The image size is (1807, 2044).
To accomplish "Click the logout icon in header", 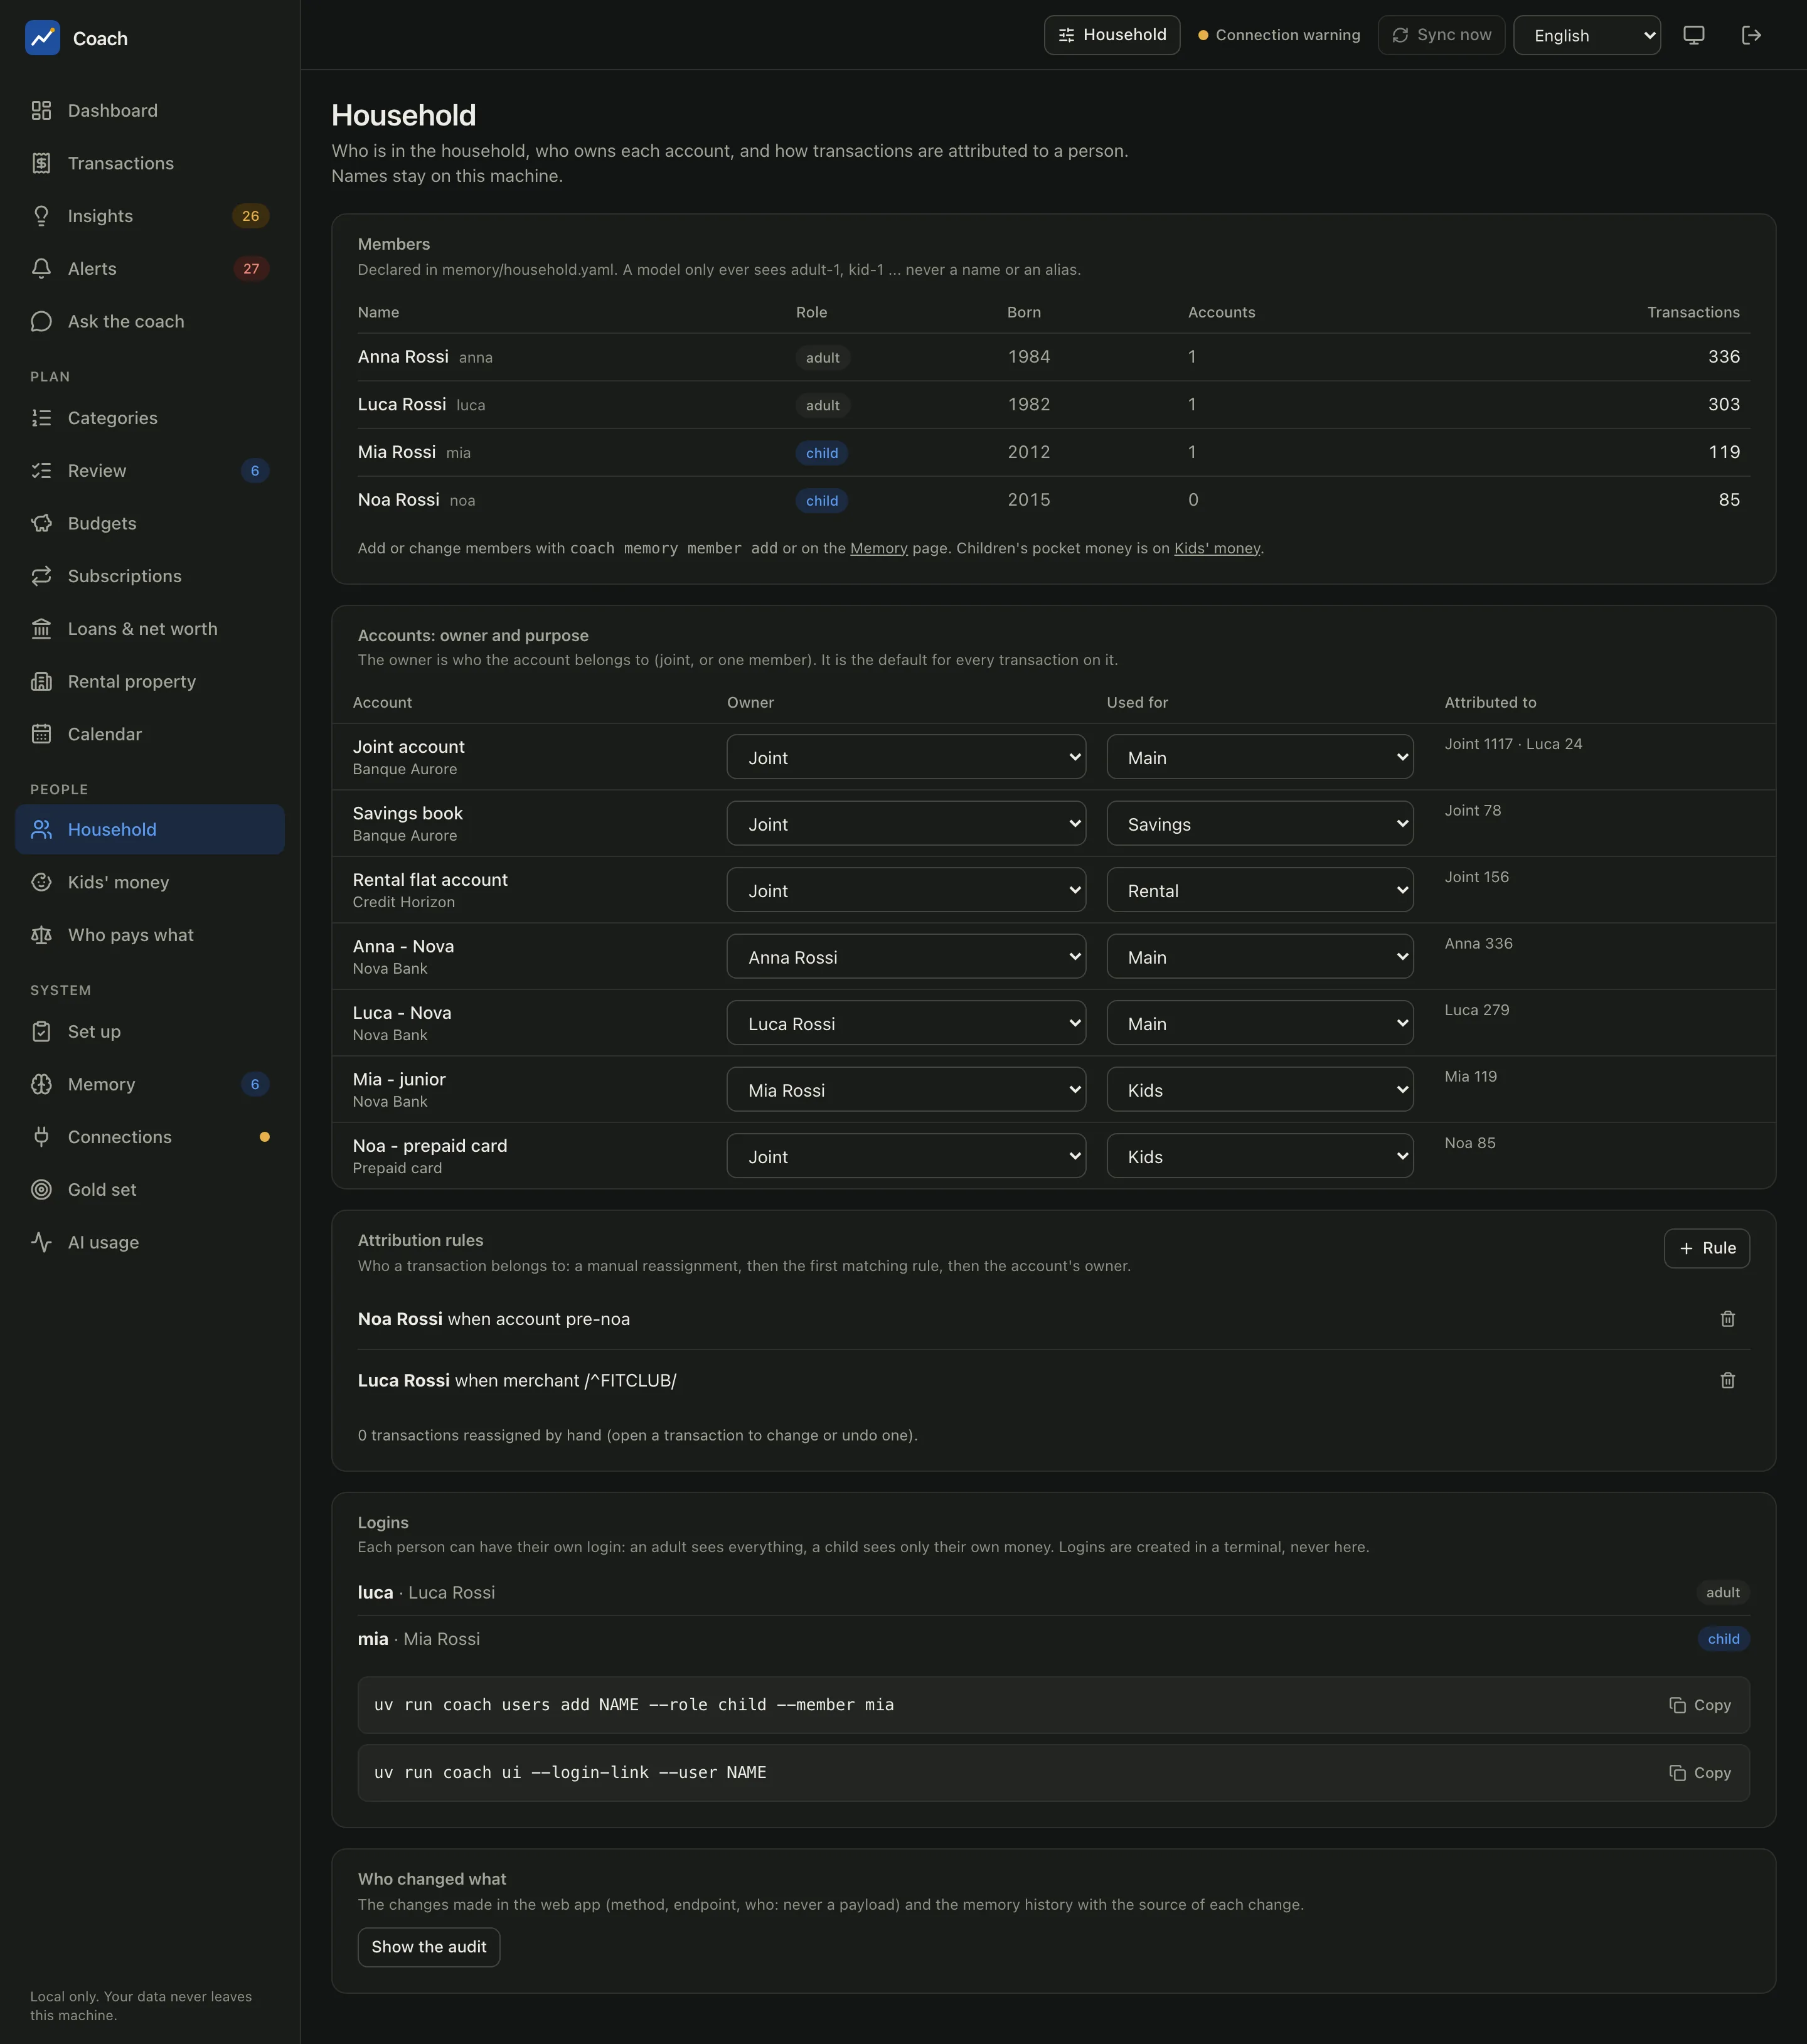I will coord(1751,35).
